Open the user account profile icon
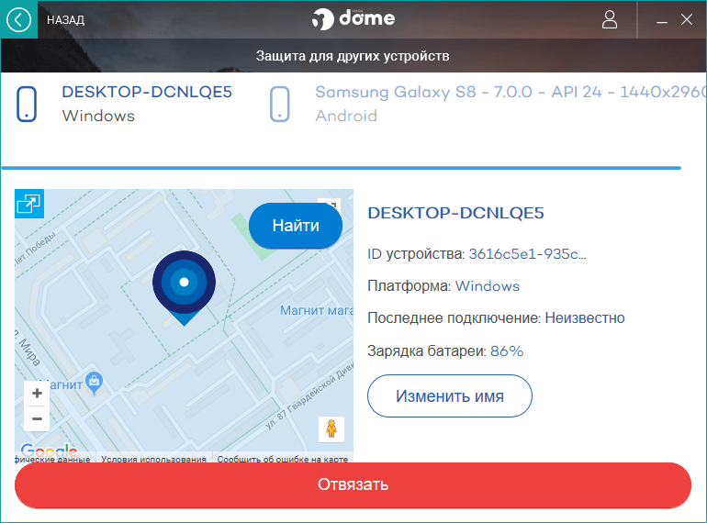 point(610,20)
